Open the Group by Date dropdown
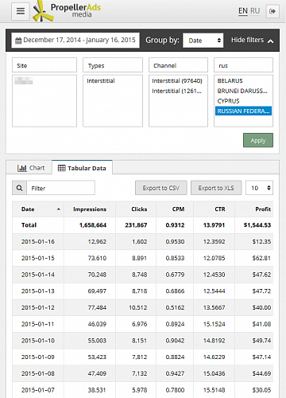Image resolution: width=286 pixels, height=398 pixels. 203,41
